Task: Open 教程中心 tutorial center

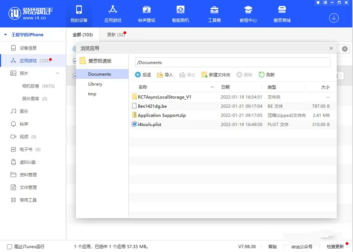Action: pos(248,14)
